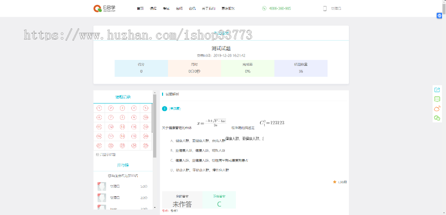Open question circle 16

click(x=99, y=136)
